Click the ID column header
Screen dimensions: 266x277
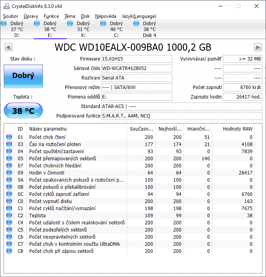[x=20, y=129]
